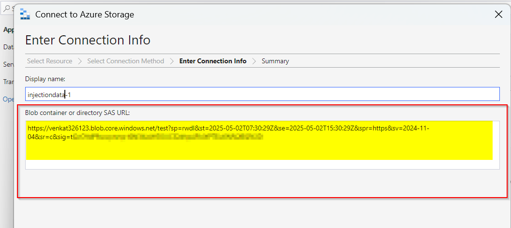This screenshot has width=511, height=228.
Task: Close the Connect to Azure Storage dialog
Action: [498, 14]
